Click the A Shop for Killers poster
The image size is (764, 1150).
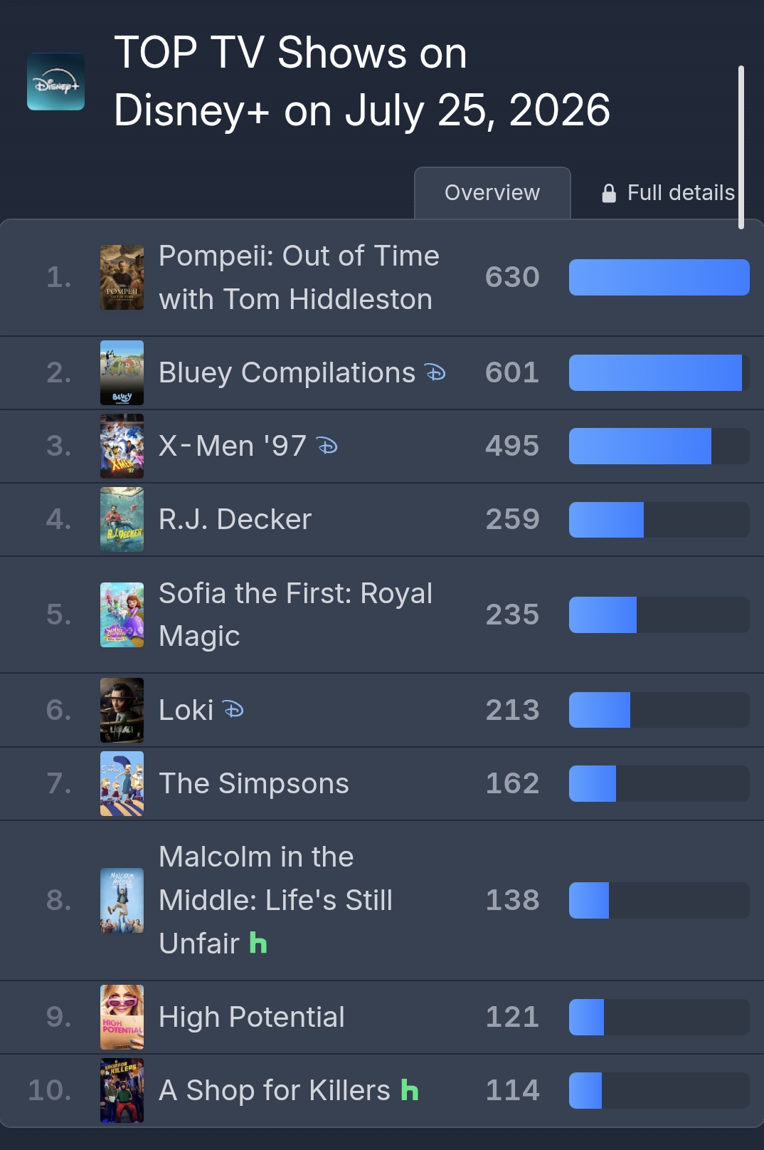122,1090
